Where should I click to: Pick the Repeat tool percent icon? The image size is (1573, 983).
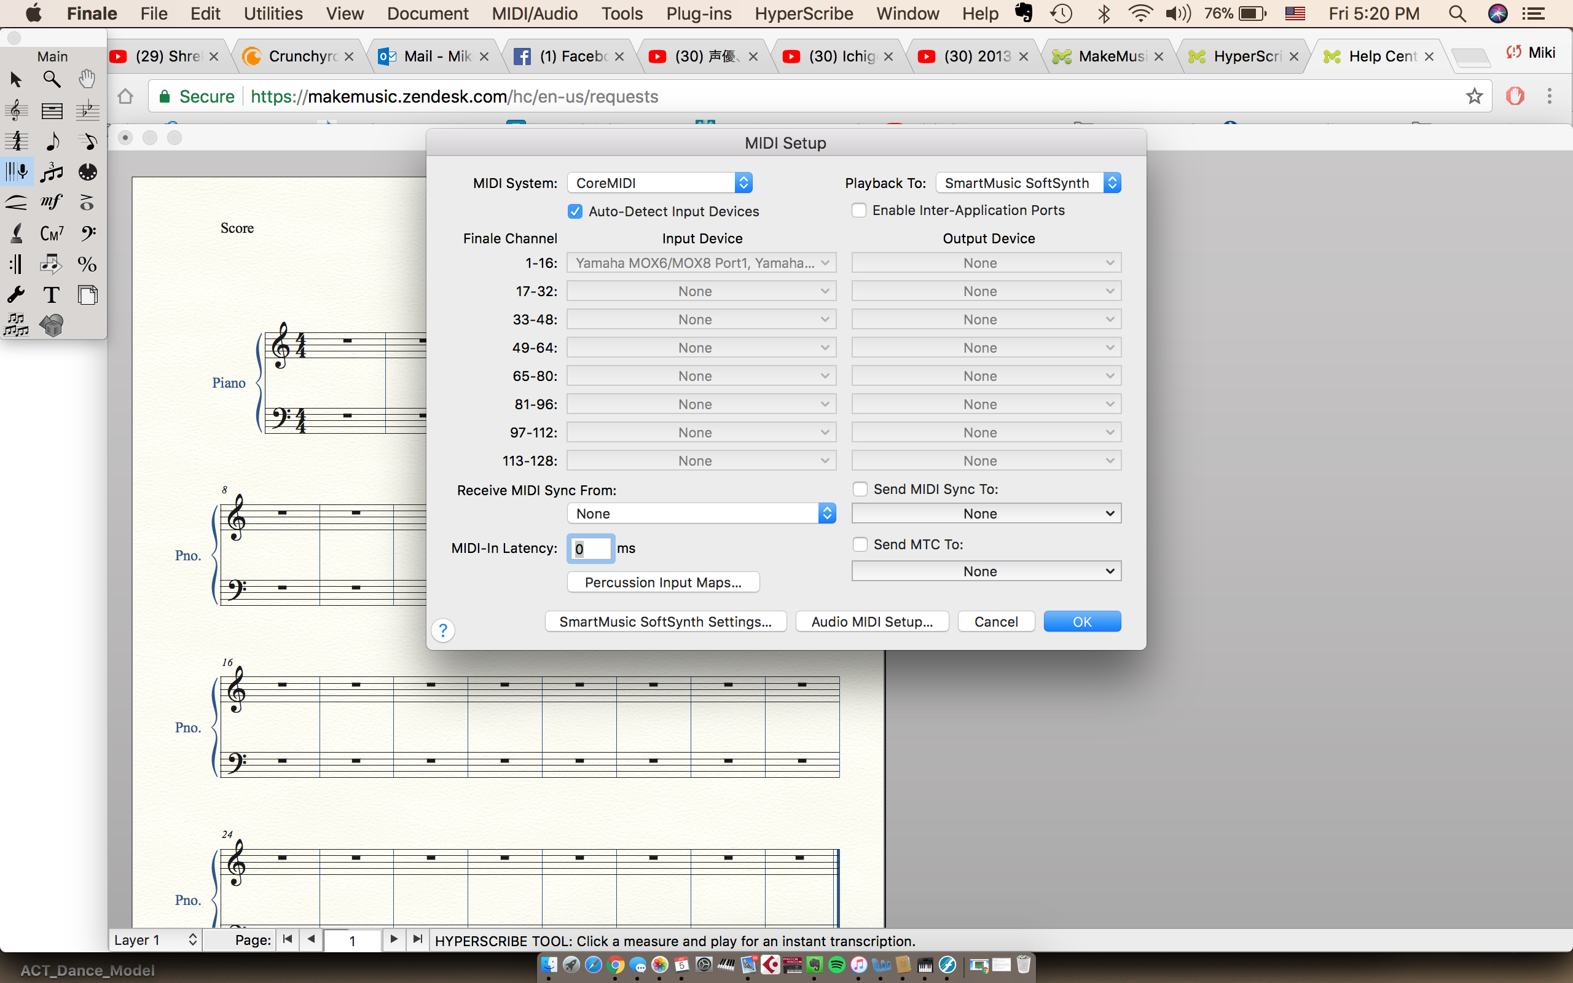[x=87, y=264]
